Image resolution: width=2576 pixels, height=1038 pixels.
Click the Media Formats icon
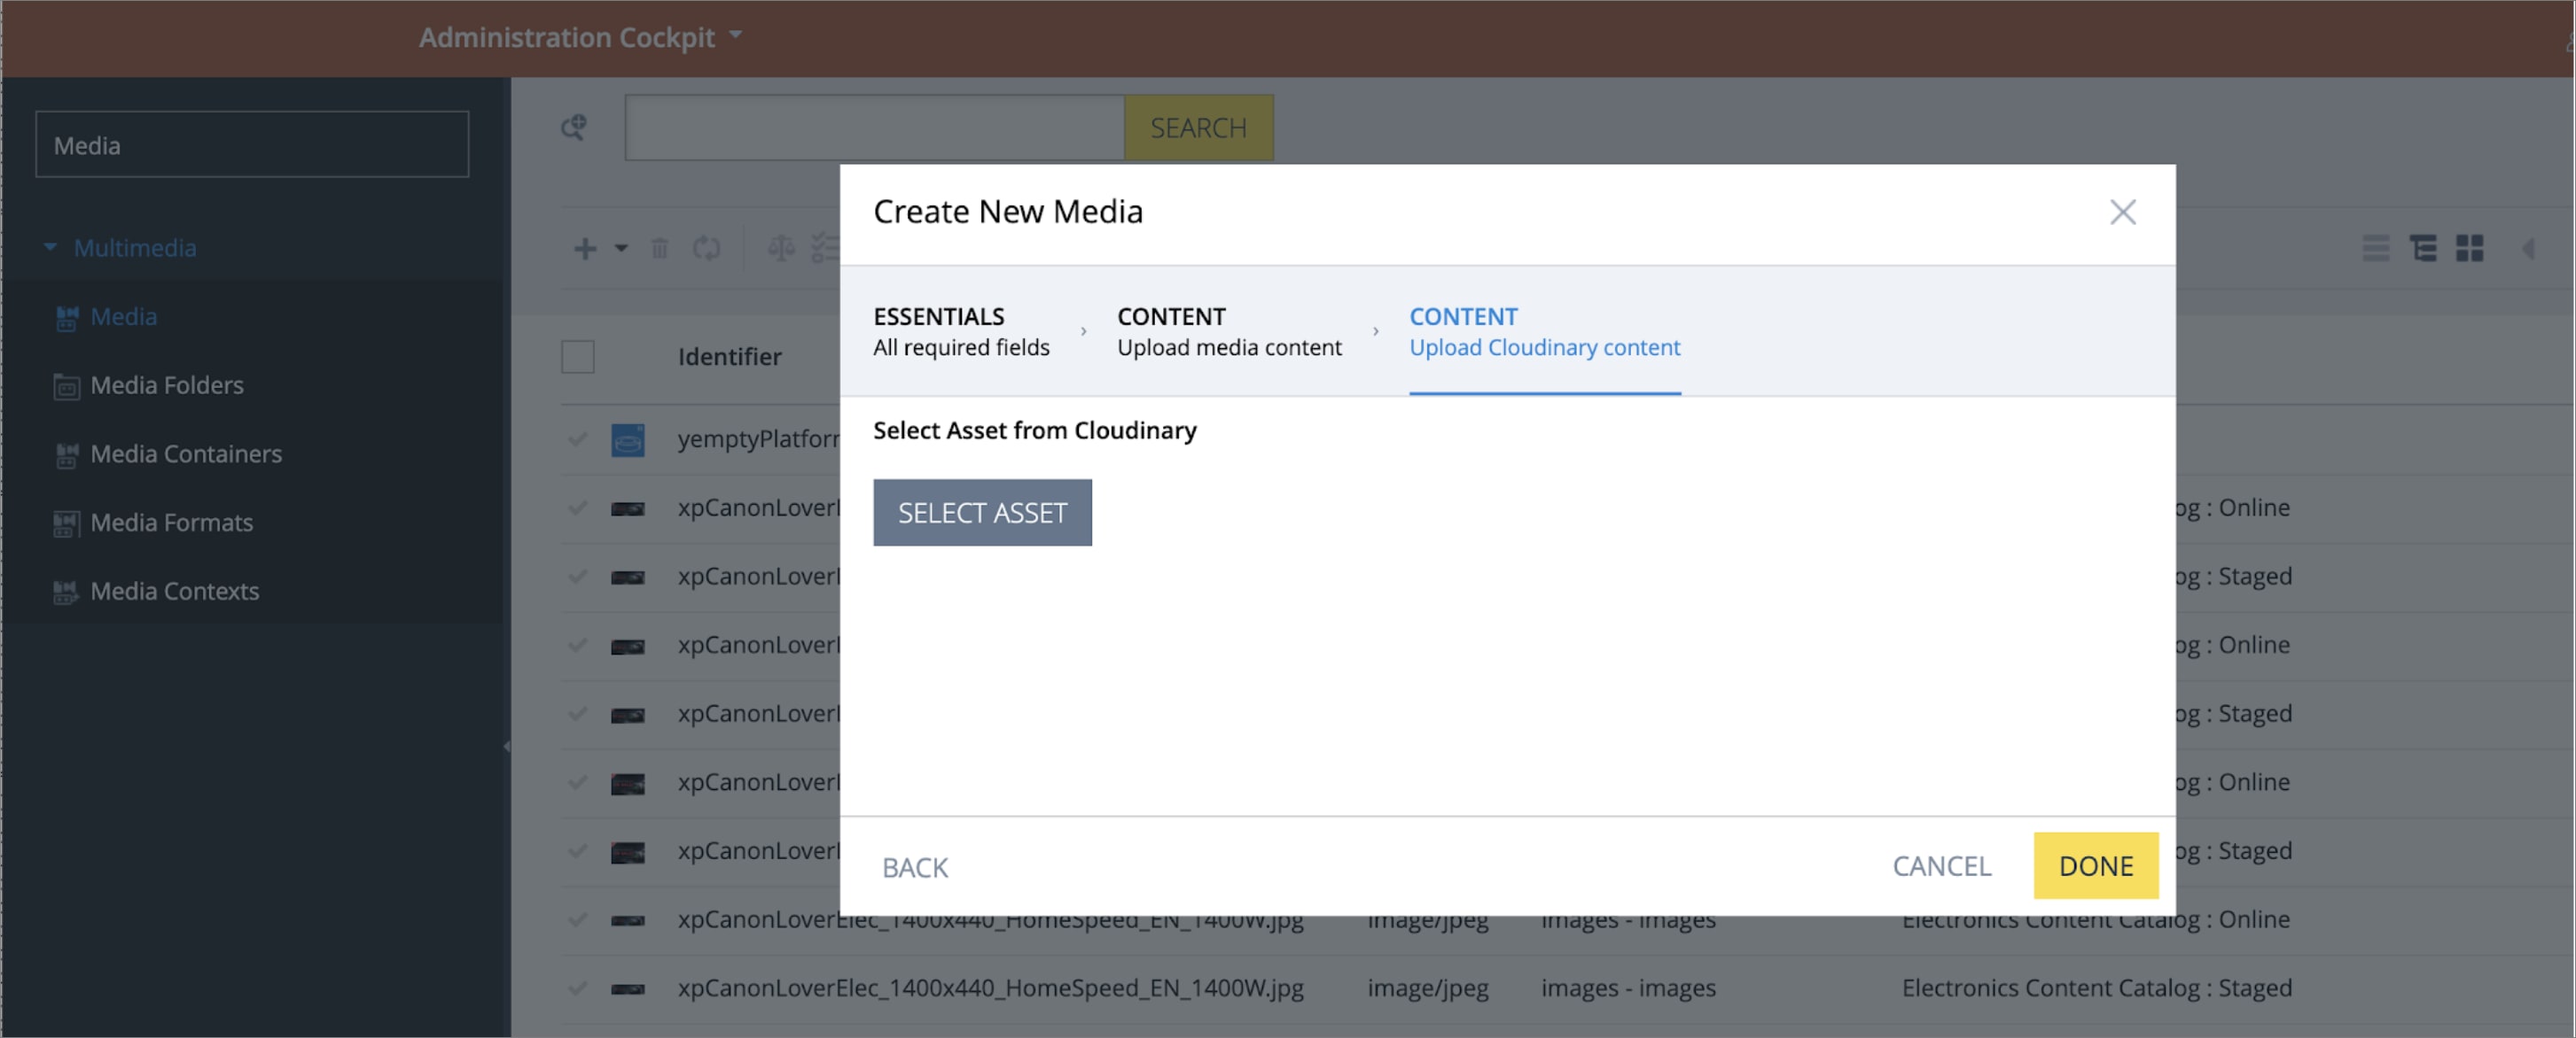tap(66, 523)
